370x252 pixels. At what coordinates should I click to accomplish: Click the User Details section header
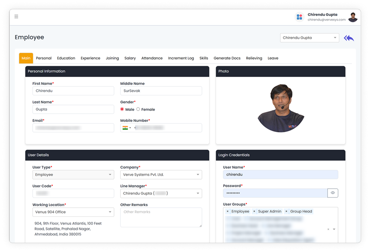coord(117,155)
